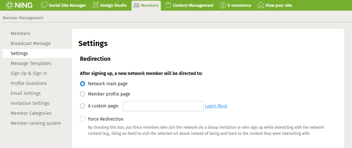
Task: Select the Member profile page option
Action: click(x=83, y=94)
